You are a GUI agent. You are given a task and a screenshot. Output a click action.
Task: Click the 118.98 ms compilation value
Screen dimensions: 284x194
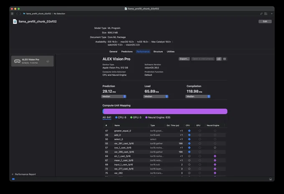pyautogui.click(x=194, y=91)
